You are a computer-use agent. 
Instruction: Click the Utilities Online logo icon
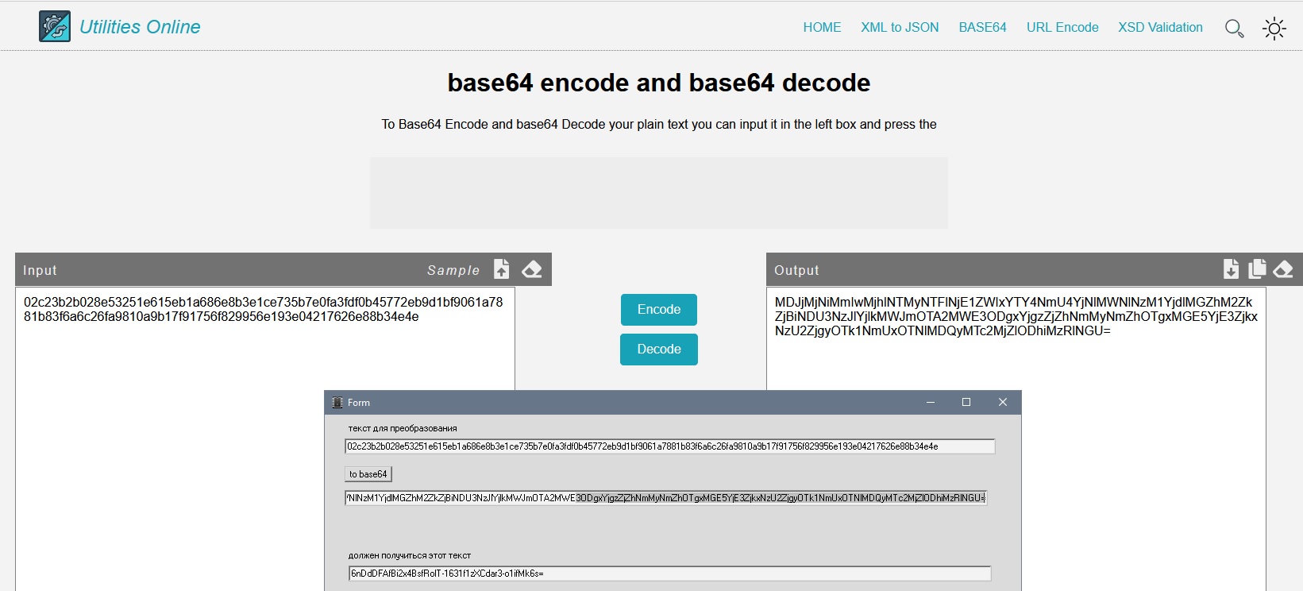[55, 27]
